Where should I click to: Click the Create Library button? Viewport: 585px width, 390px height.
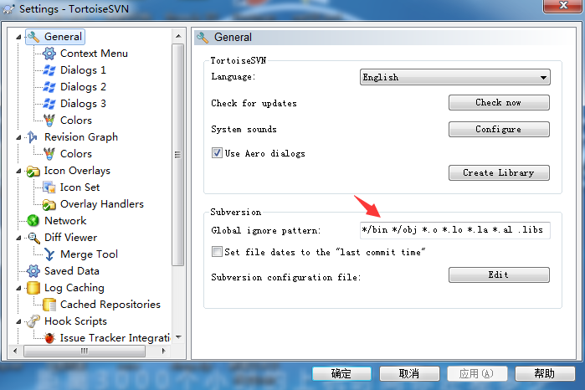point(499,172)
